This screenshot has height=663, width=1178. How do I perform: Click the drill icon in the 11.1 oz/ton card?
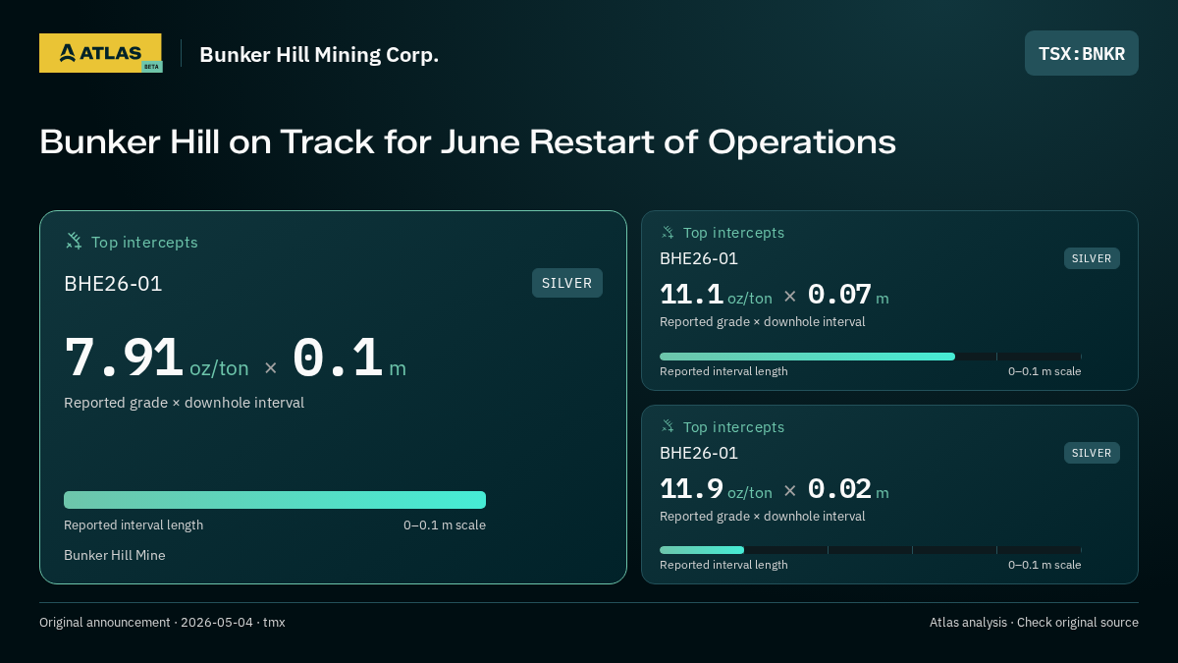668,233
